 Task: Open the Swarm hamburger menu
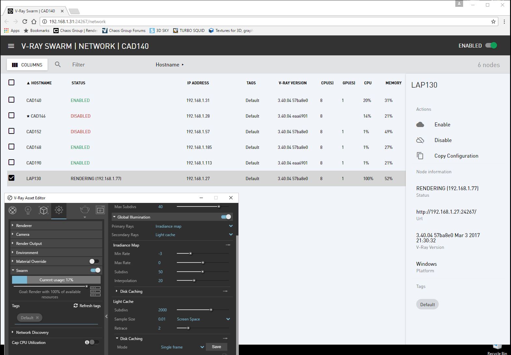pyautogui.click(x=11, y=46)
